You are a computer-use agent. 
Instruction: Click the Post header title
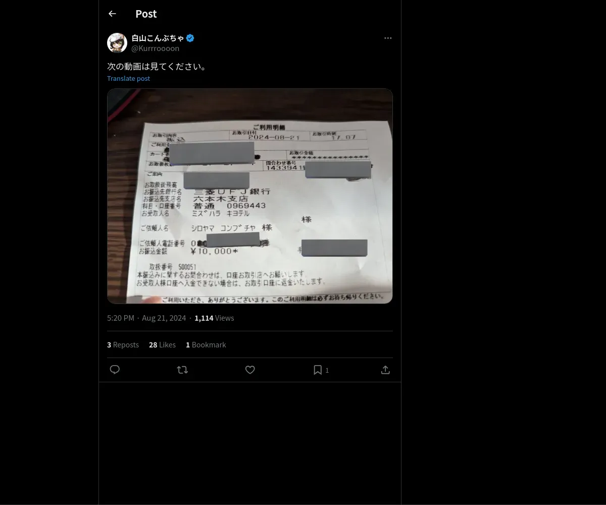pyautogui.click(x=146, y=14)
